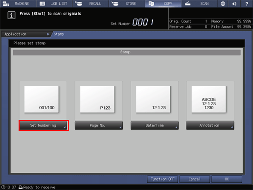The height and width of the screenshot is (190, 253).
Task: Open the Annotation stamp settings
Action: pyautogui.click(x=210, y=125)
